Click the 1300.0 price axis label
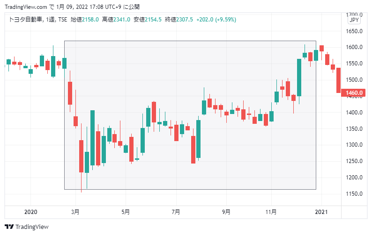Screen dimensions: 372x235 [x=354, y=144]
